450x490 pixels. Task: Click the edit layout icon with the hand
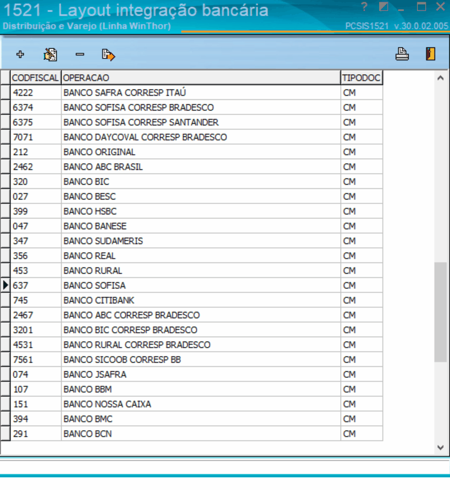51,55
